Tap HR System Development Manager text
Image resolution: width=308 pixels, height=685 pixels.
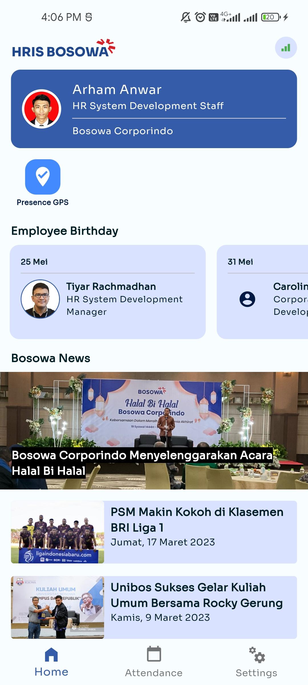pyautogui.click(x=125, y=305)
